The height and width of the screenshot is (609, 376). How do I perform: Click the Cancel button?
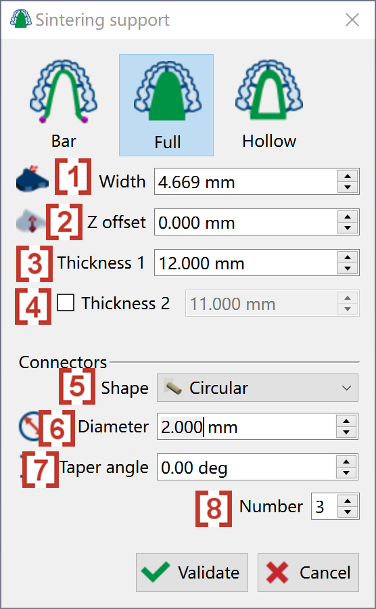308,572
